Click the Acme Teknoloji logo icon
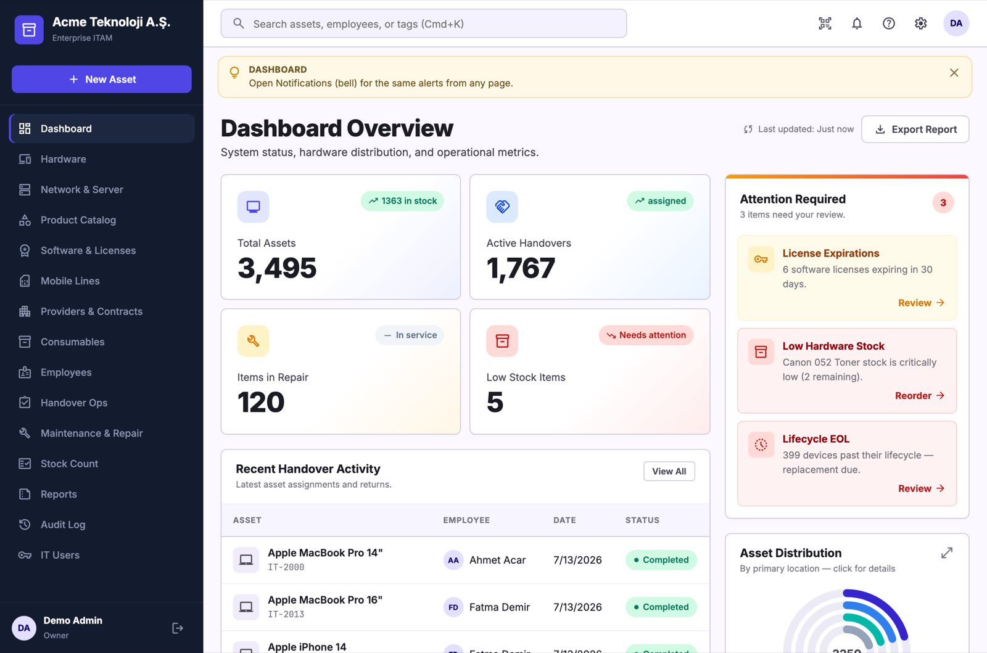The height and width of the screenshot is (653, 987). 29,30
